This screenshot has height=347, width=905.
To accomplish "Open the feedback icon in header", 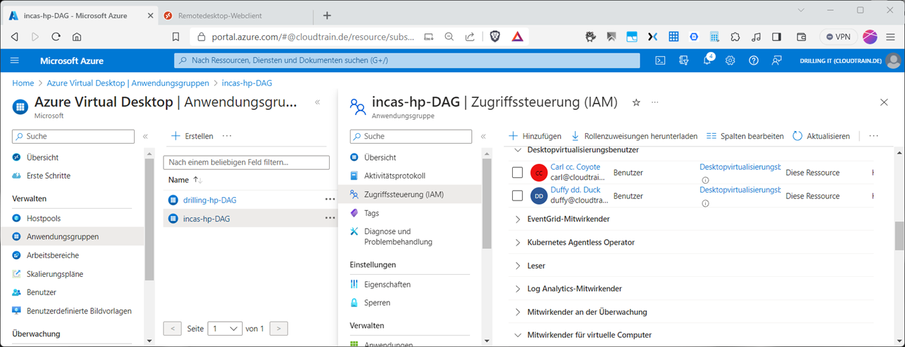I will pos(776,60).
